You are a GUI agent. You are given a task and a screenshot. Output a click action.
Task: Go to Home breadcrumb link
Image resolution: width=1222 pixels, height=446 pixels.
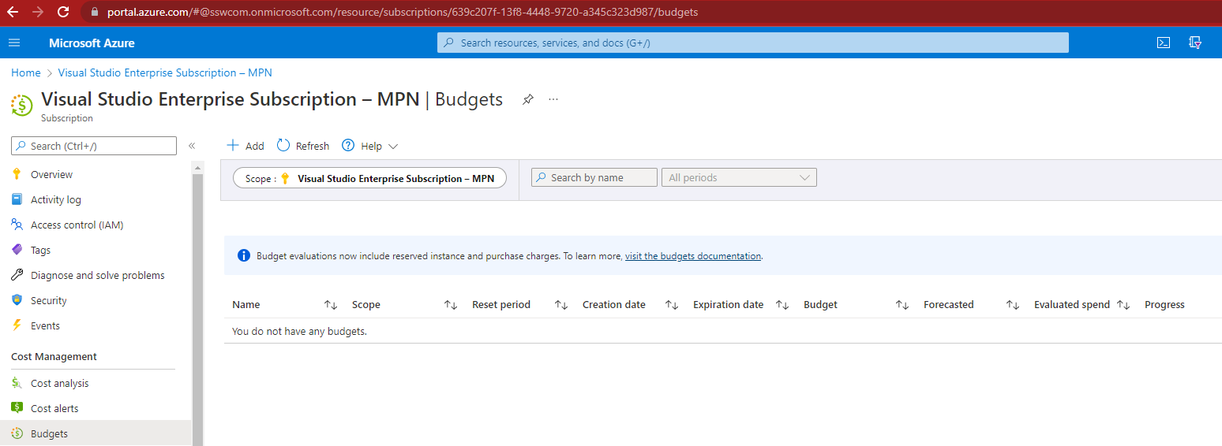point(25,72)
